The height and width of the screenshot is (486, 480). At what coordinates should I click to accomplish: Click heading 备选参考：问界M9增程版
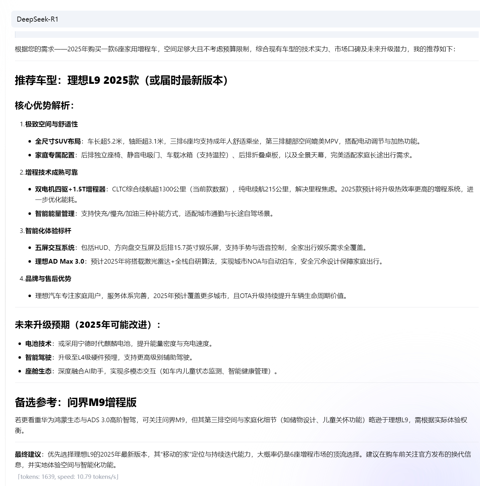tap(76, 402)
